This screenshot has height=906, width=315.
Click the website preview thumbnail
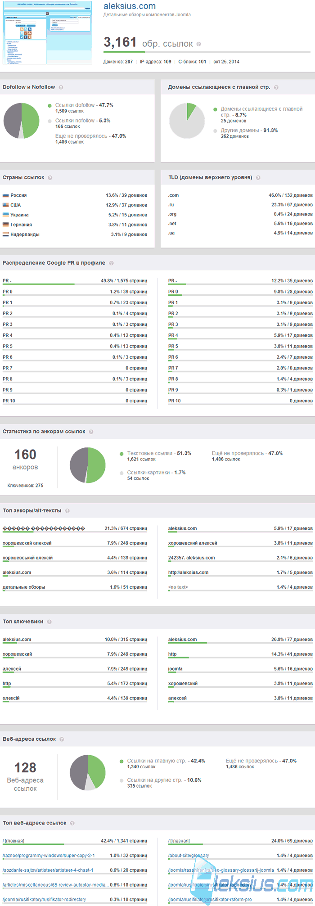(47, 32)
